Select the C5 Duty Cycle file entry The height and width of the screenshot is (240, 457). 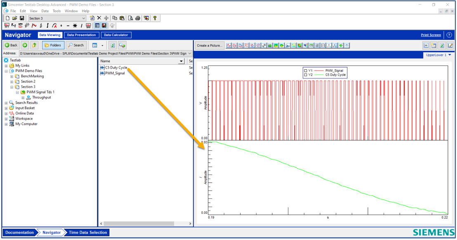[x=114, y=68]
